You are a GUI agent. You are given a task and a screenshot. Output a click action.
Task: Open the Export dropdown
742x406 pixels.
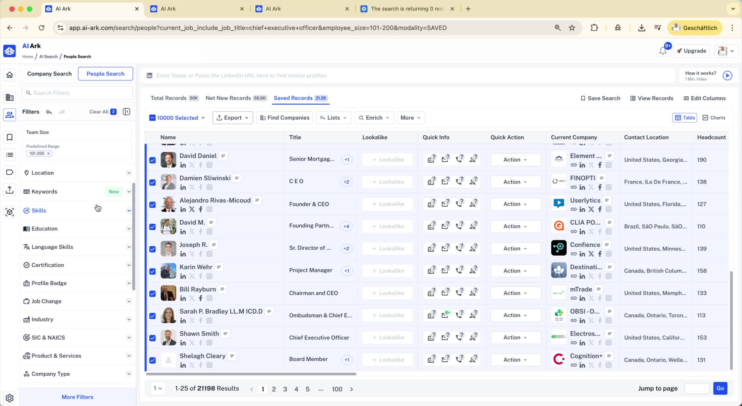coord(232,118)
